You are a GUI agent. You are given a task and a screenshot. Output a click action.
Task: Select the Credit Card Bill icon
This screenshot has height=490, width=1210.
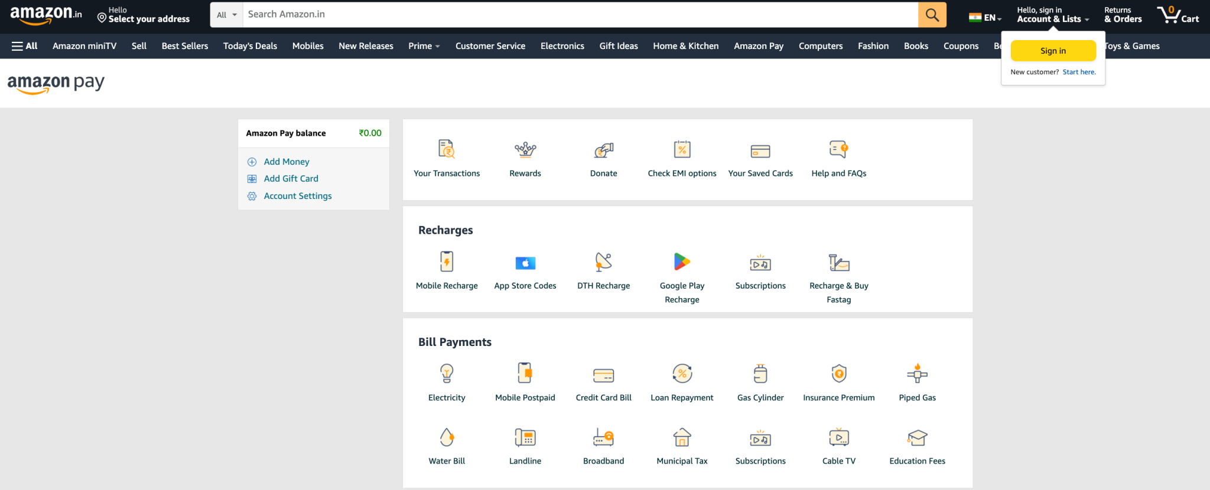pos(604,375)
